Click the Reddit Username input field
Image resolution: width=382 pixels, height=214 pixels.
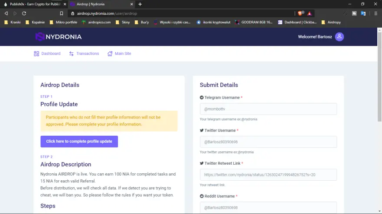pos(268,208)
